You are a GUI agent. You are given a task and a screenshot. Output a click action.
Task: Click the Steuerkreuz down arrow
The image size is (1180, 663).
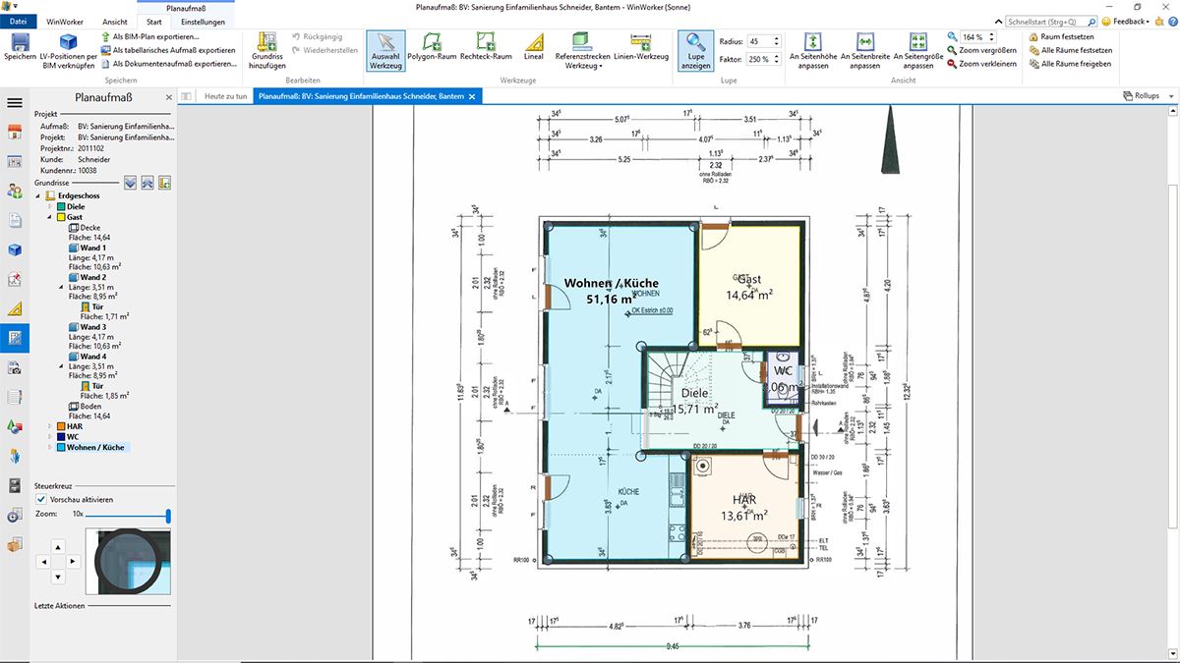click(57, 577)
